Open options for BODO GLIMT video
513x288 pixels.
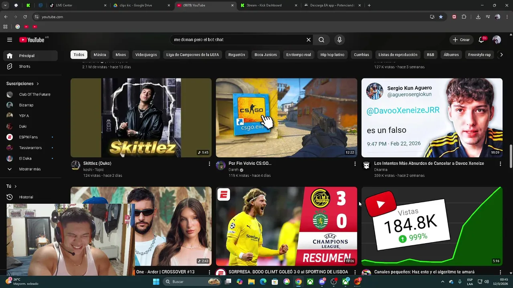[x=355, y=272]
